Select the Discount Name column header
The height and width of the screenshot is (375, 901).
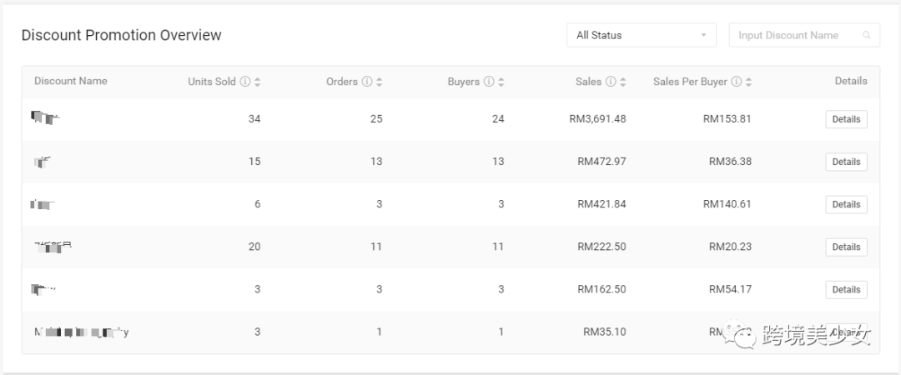pos(71,81)
